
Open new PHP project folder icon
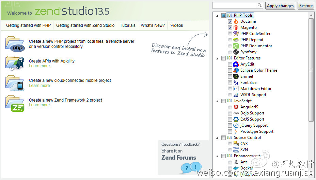click(15, 44)
